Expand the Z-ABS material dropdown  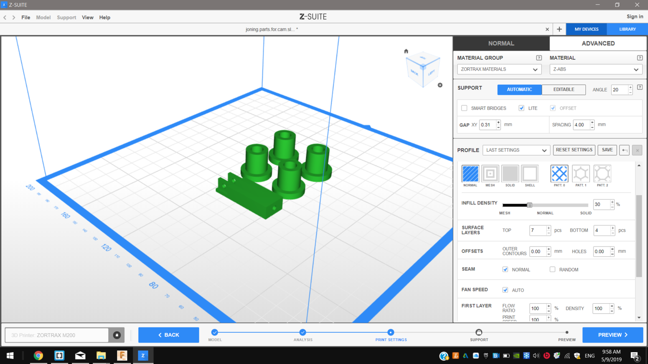(x=596, y=69)
